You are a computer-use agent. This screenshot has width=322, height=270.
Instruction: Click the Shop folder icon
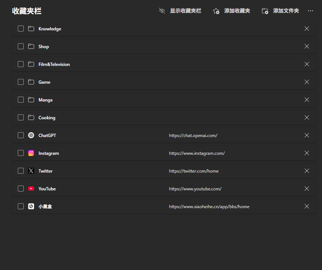pyautogui.click(x=31, y=46)
